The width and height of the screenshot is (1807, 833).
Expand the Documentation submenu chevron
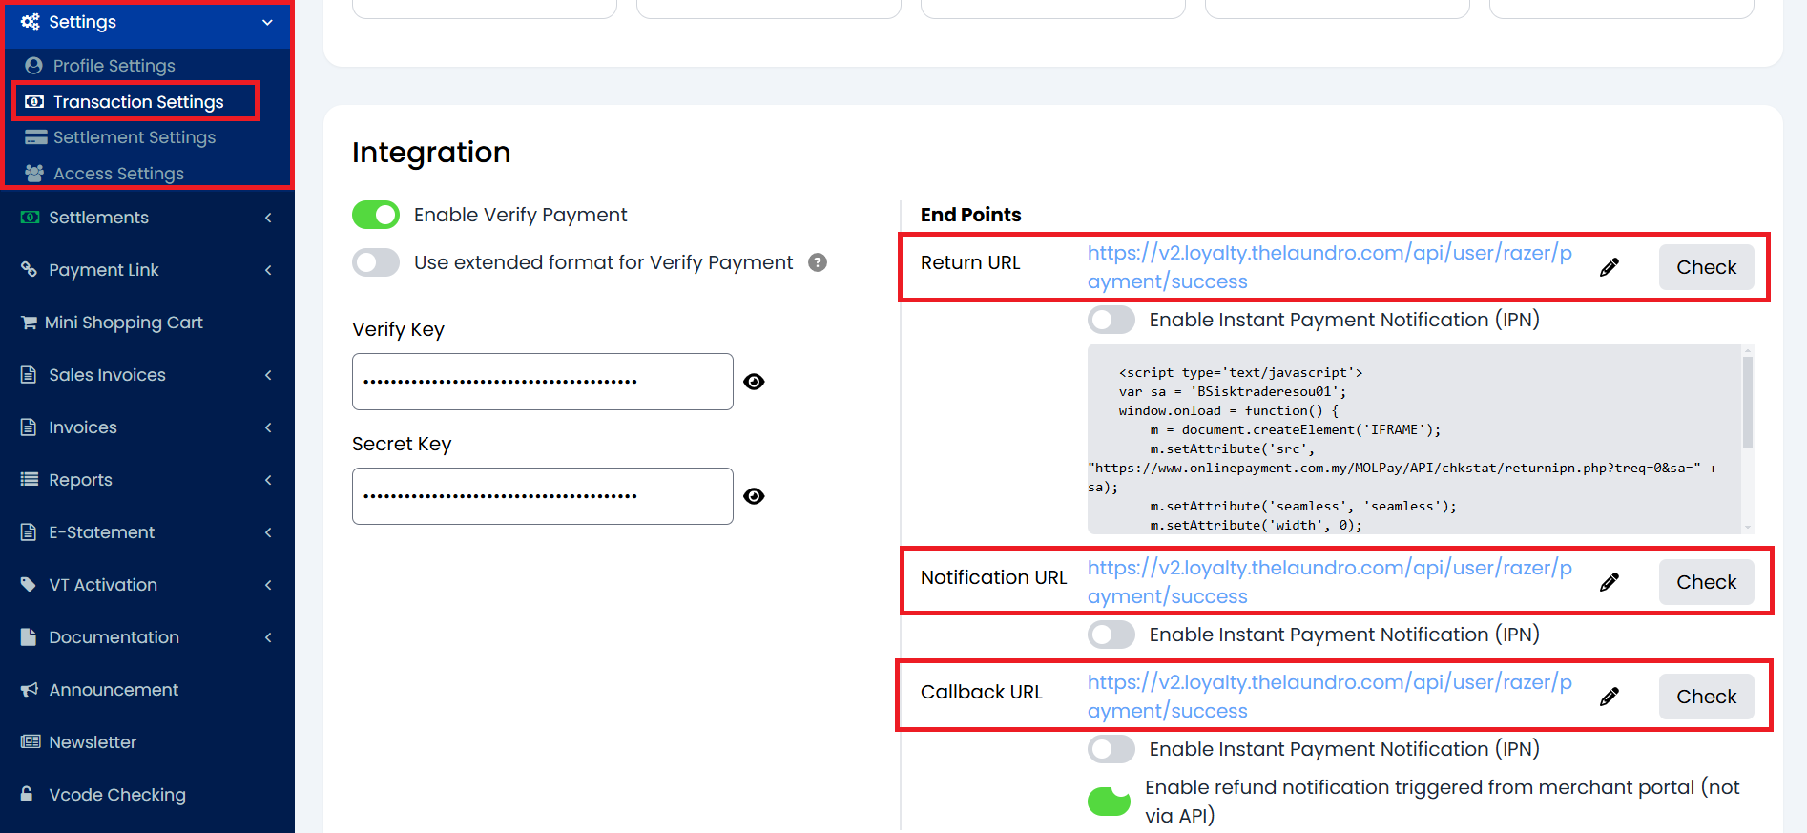[268, 637]
